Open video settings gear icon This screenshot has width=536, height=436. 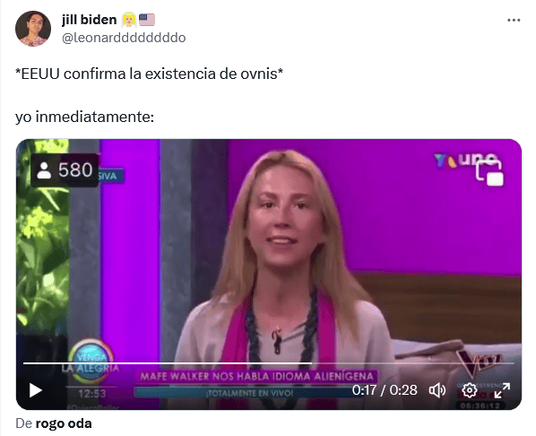click(470, 390)
